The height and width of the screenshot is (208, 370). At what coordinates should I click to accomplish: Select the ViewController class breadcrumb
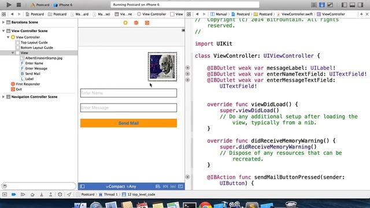(x=331, y=14)
